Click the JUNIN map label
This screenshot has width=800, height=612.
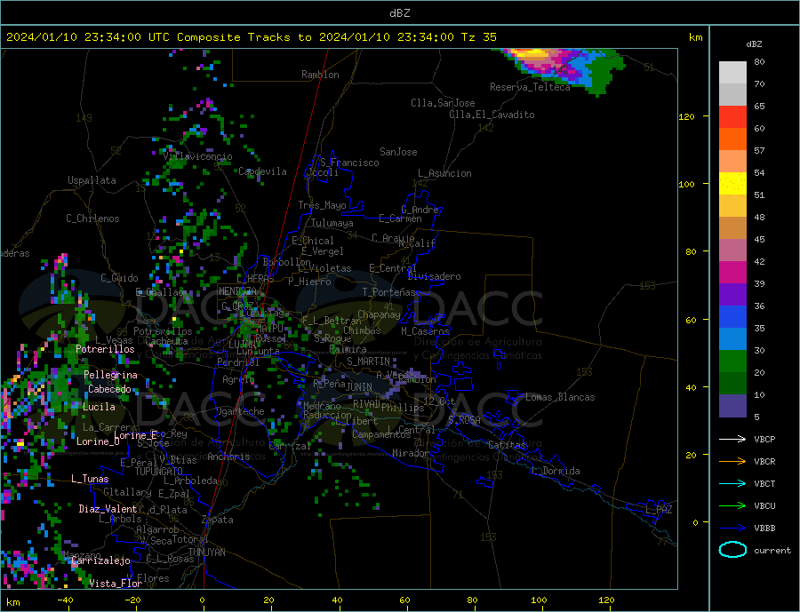[359, 387]
